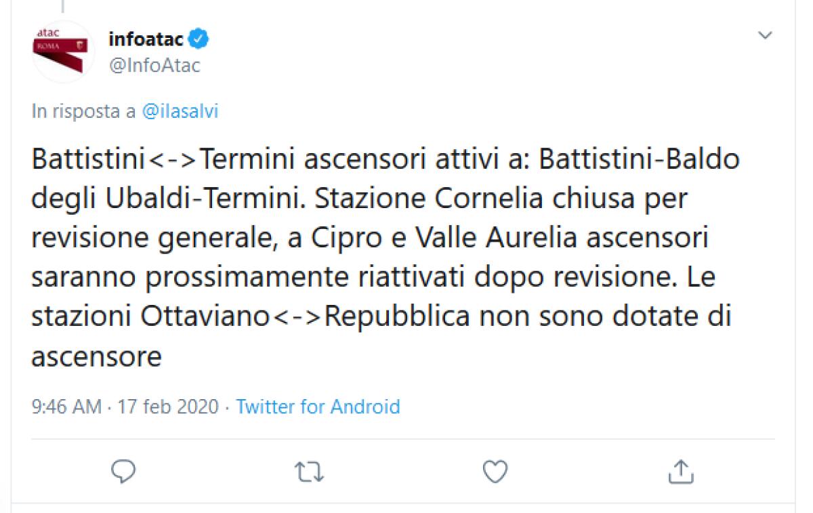Click the retweet arrows icon
813x513 pixels.
pos(310,472)
